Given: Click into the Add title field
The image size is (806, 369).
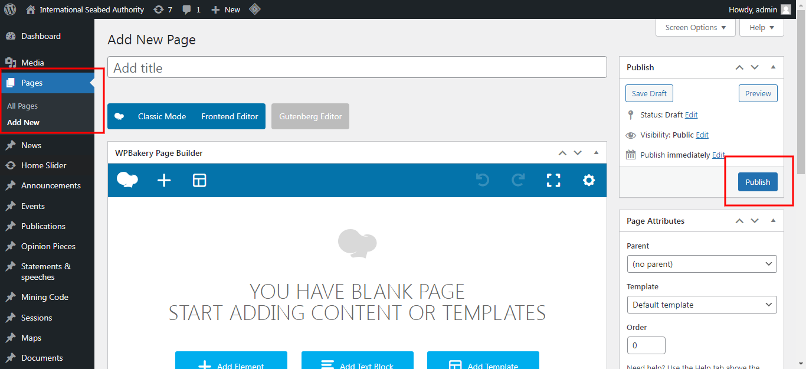Looking at the screenshot, I should coord(357,67).
